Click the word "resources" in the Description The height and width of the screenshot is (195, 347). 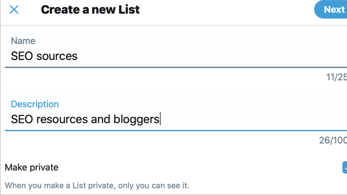(62, 119)
